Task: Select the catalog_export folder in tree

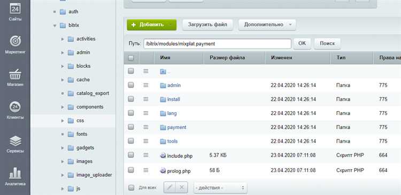Action: pyautogui.click(x=92, y=93)
